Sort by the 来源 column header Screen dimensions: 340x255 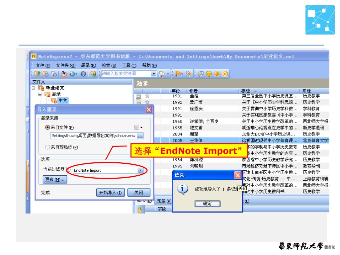315,91
